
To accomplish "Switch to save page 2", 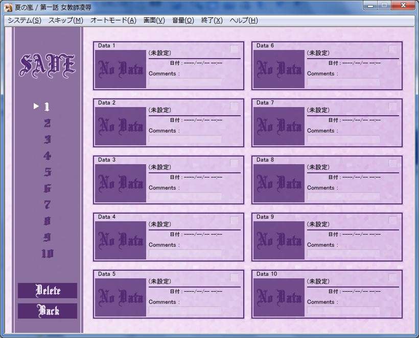I will [x=48, y=123].
